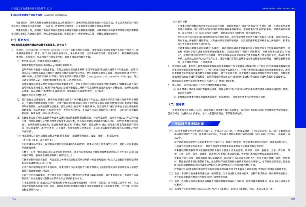Click item ⑥符合加分照顾政策的
The height and width of the screenshot is (207, 306).
80,177
